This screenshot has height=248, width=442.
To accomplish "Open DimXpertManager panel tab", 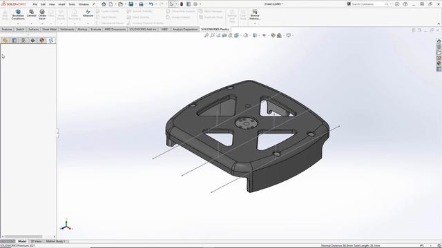I will click(32, 41).
